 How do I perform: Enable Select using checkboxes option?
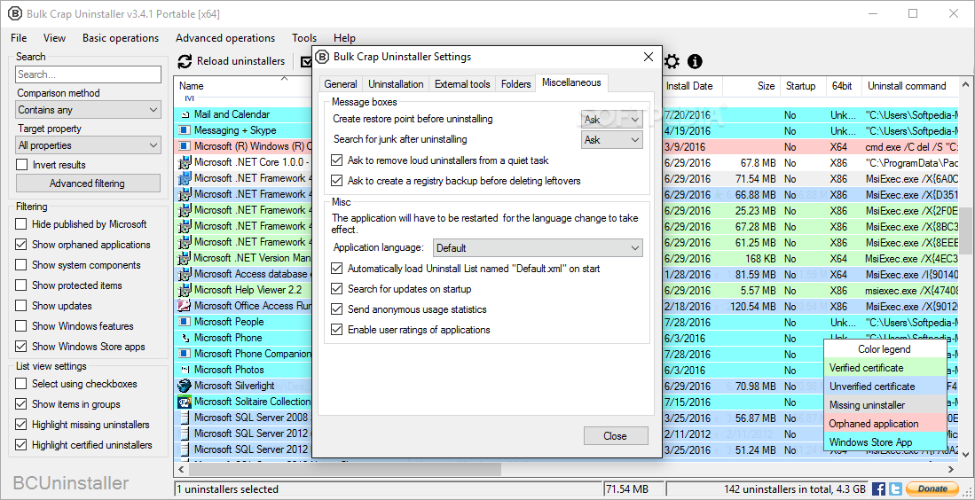click(21, 384)
